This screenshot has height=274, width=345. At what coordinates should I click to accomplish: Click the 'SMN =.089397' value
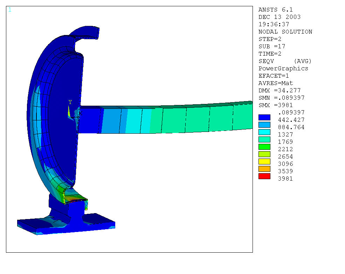coord(281,98)
